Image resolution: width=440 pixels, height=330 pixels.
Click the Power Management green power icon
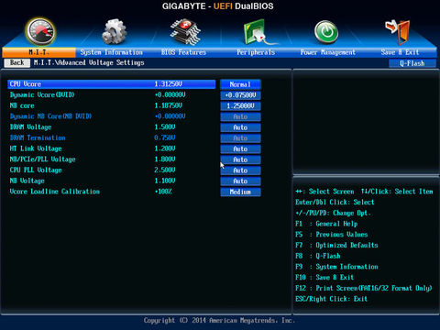[326, 32]
